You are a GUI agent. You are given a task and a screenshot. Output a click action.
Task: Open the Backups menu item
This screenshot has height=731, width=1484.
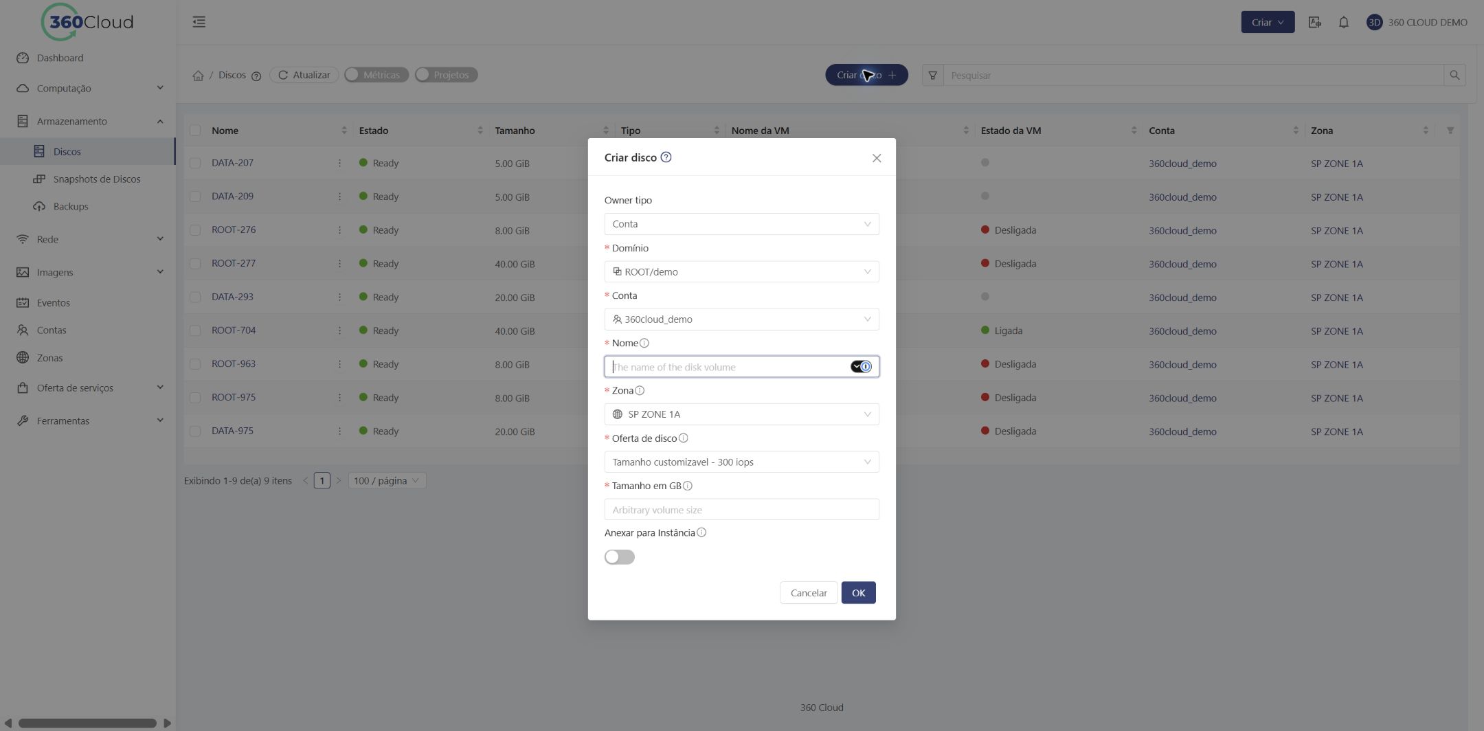click(x=88, y=206)
